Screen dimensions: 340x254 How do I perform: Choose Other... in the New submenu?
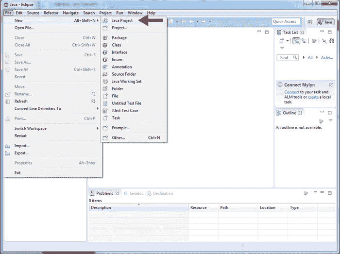click(134, 138)
